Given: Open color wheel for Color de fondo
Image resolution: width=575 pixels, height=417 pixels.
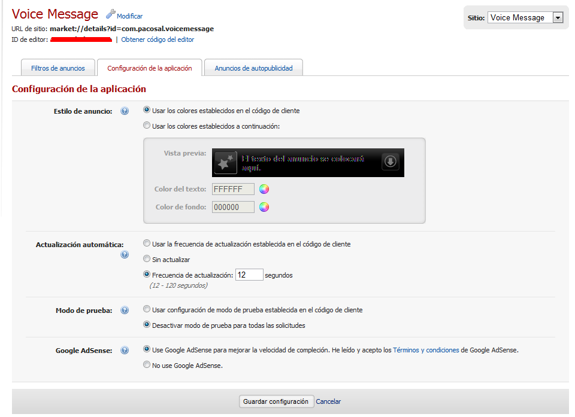Looking at the screenshot, I should (x=264, y=208).
